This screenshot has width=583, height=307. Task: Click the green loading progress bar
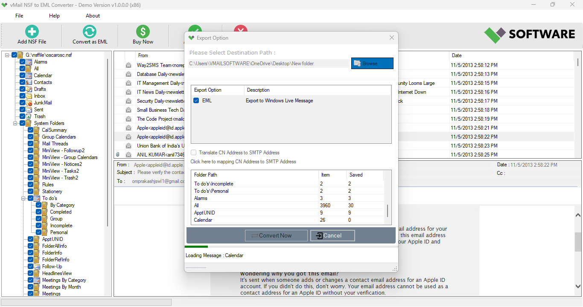click(x=196, y=246)
